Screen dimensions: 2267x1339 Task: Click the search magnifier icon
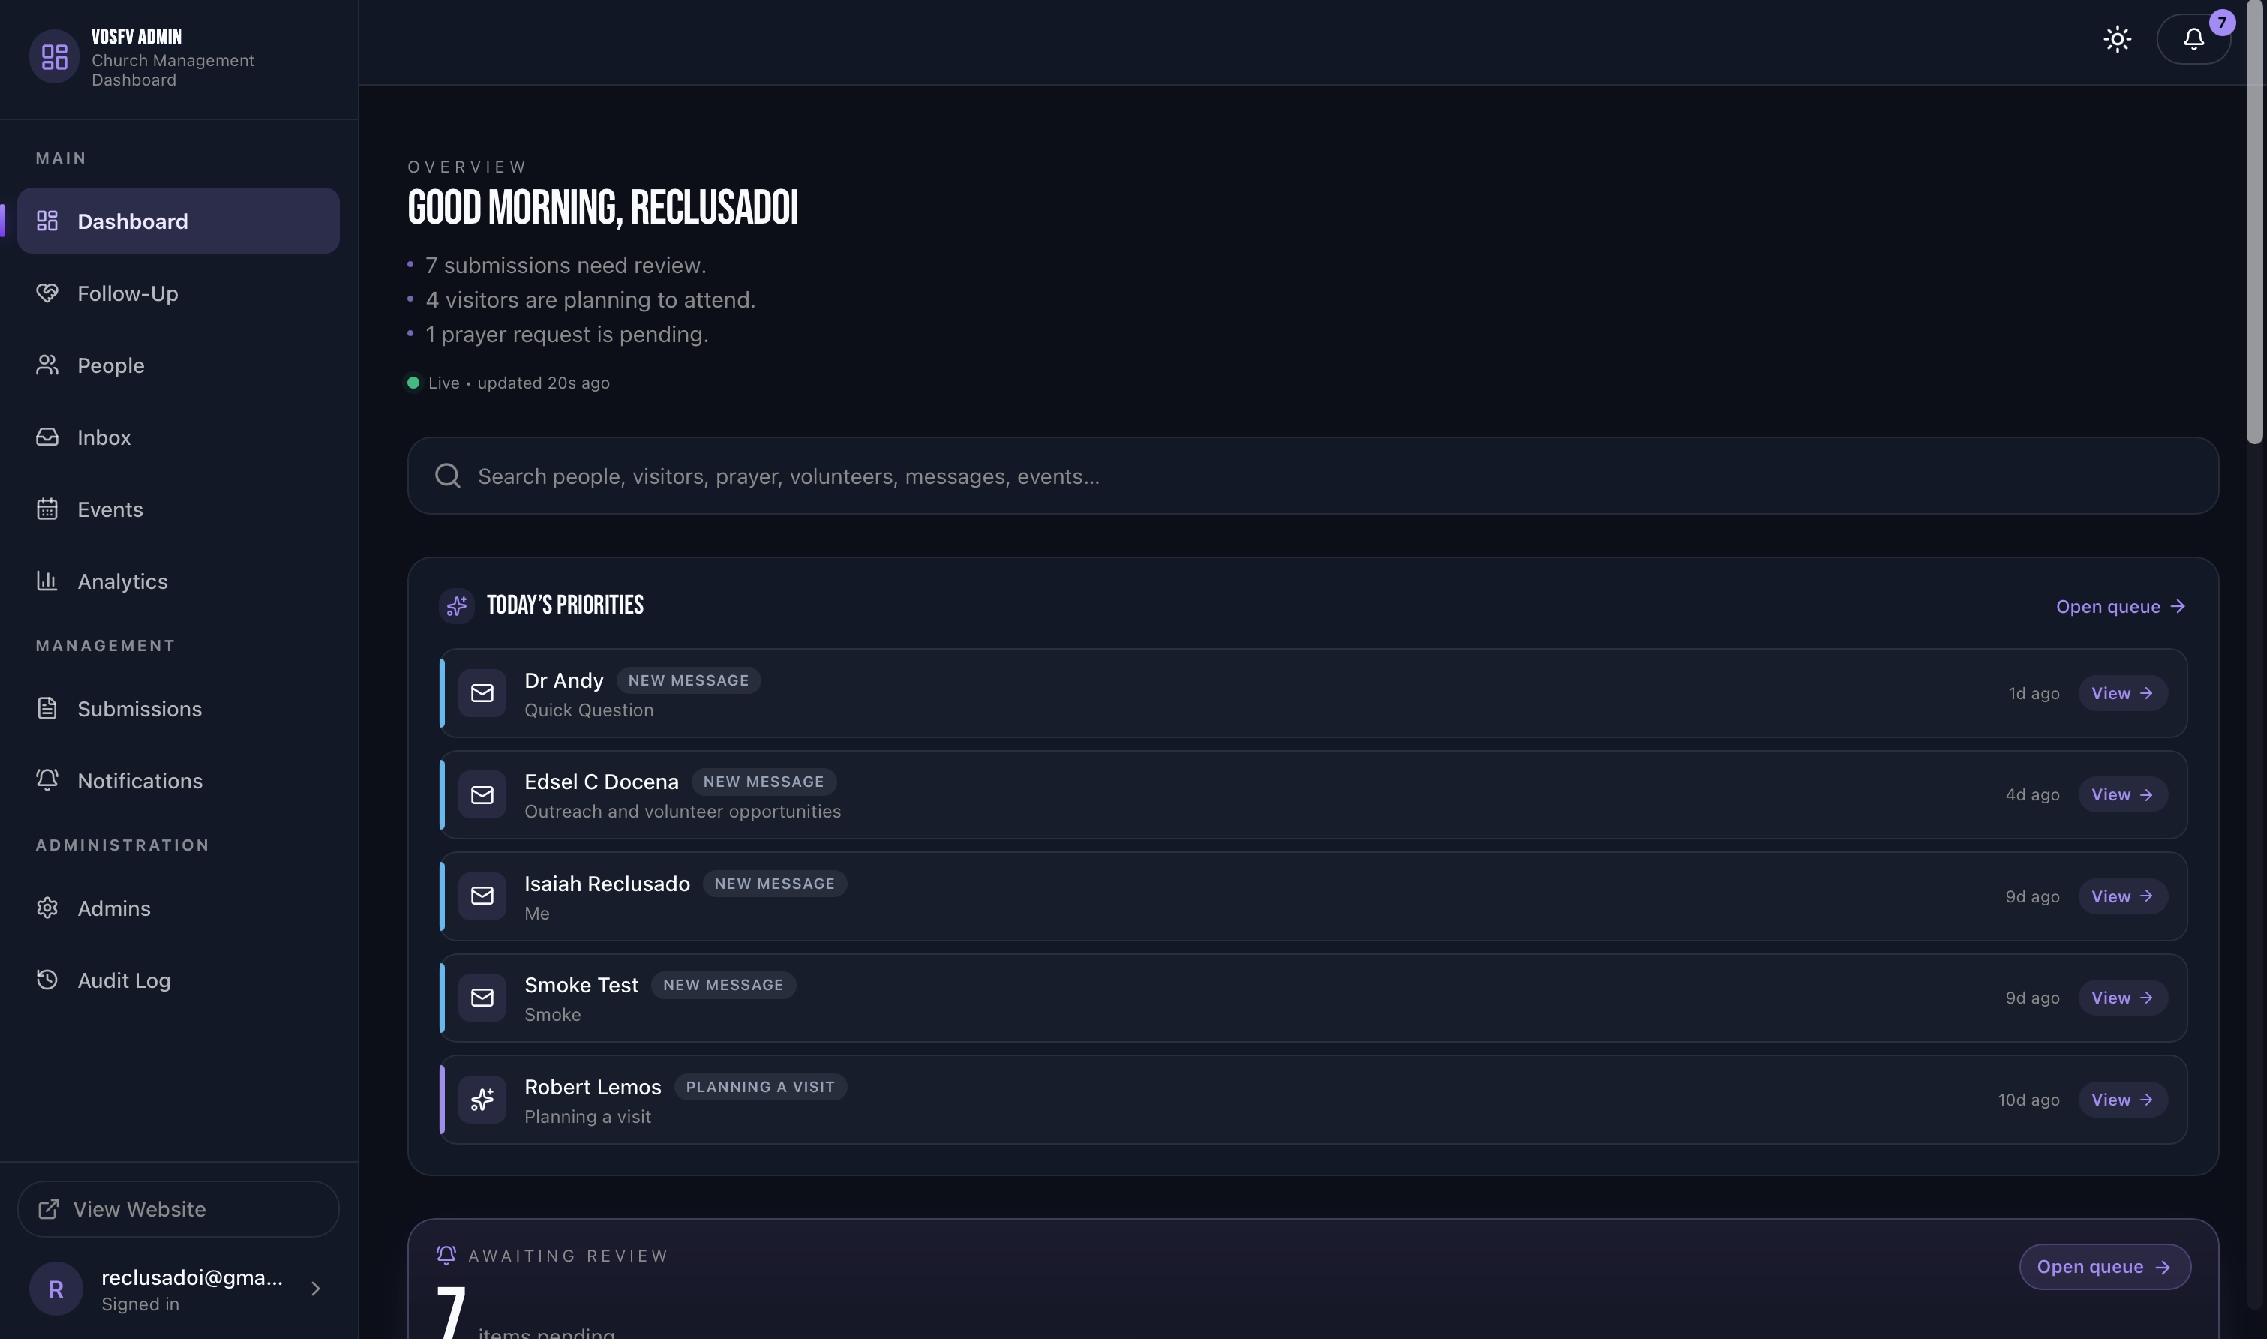click(x=447, y=476)
